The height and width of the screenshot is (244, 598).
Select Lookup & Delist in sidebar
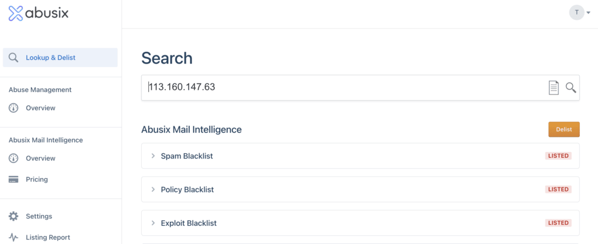60,58
